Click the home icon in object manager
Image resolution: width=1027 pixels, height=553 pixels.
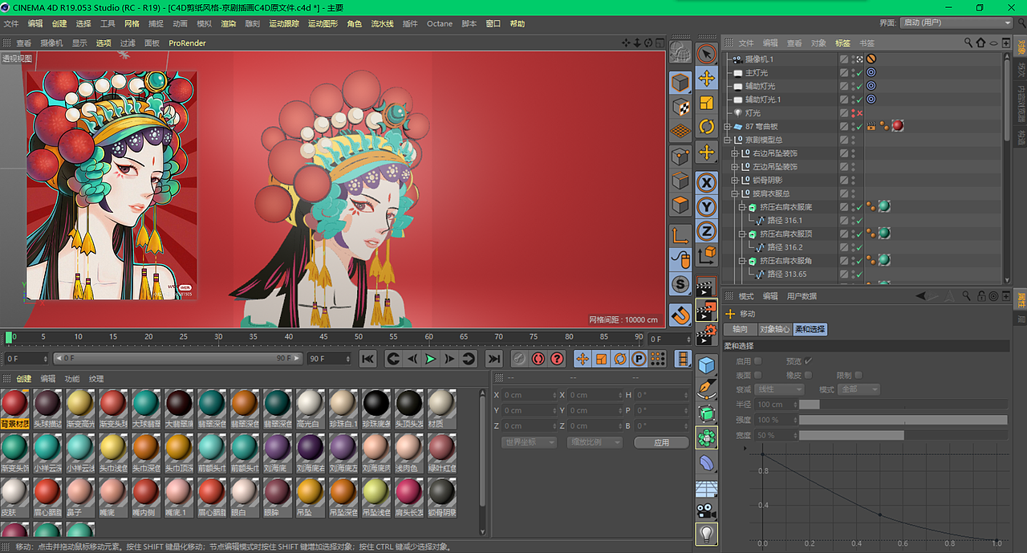point(980,43)
